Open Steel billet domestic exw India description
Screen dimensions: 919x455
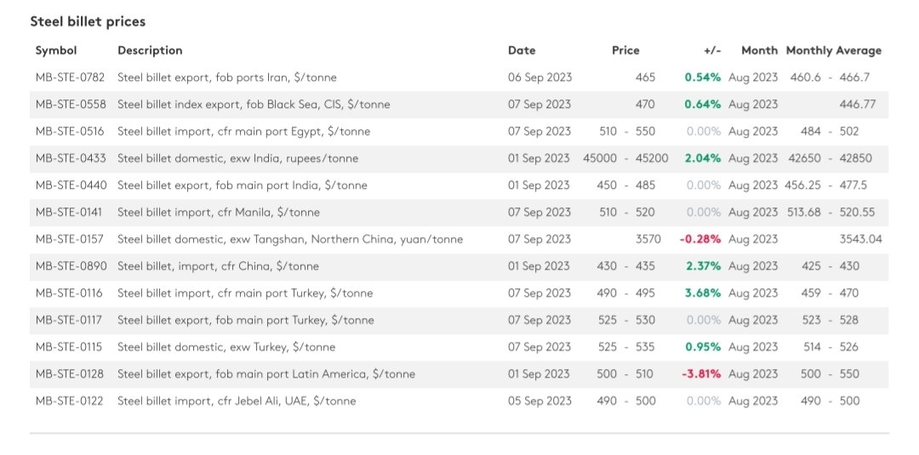point(237,158)
